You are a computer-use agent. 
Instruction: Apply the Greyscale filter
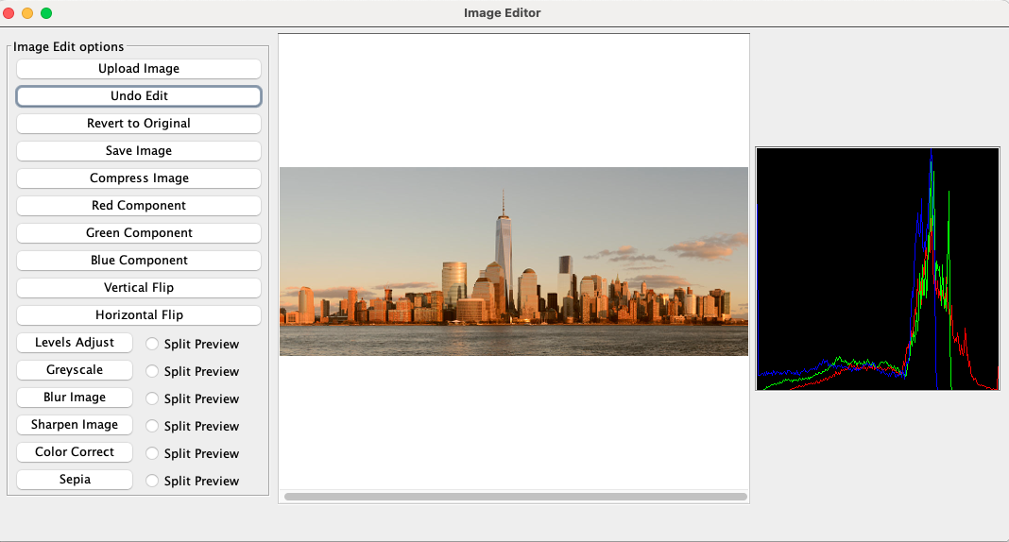[75, 370]
